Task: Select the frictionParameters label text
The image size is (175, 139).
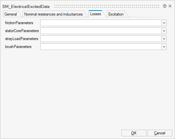Action: point(19,23)
